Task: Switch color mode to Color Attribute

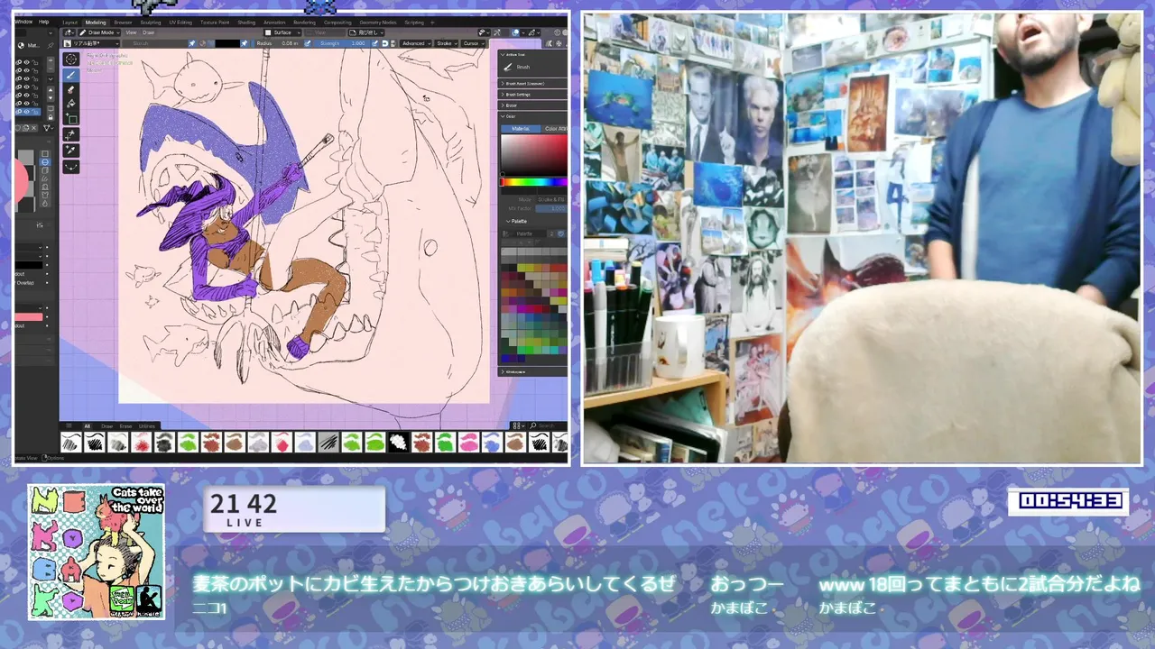Action: point(555,129)
